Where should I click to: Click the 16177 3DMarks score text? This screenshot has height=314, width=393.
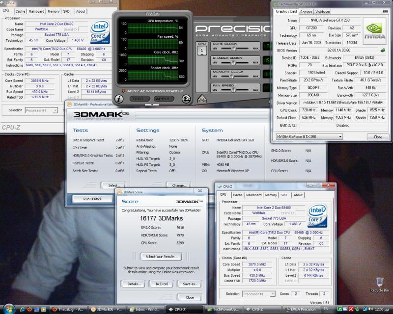coord(161,218)
